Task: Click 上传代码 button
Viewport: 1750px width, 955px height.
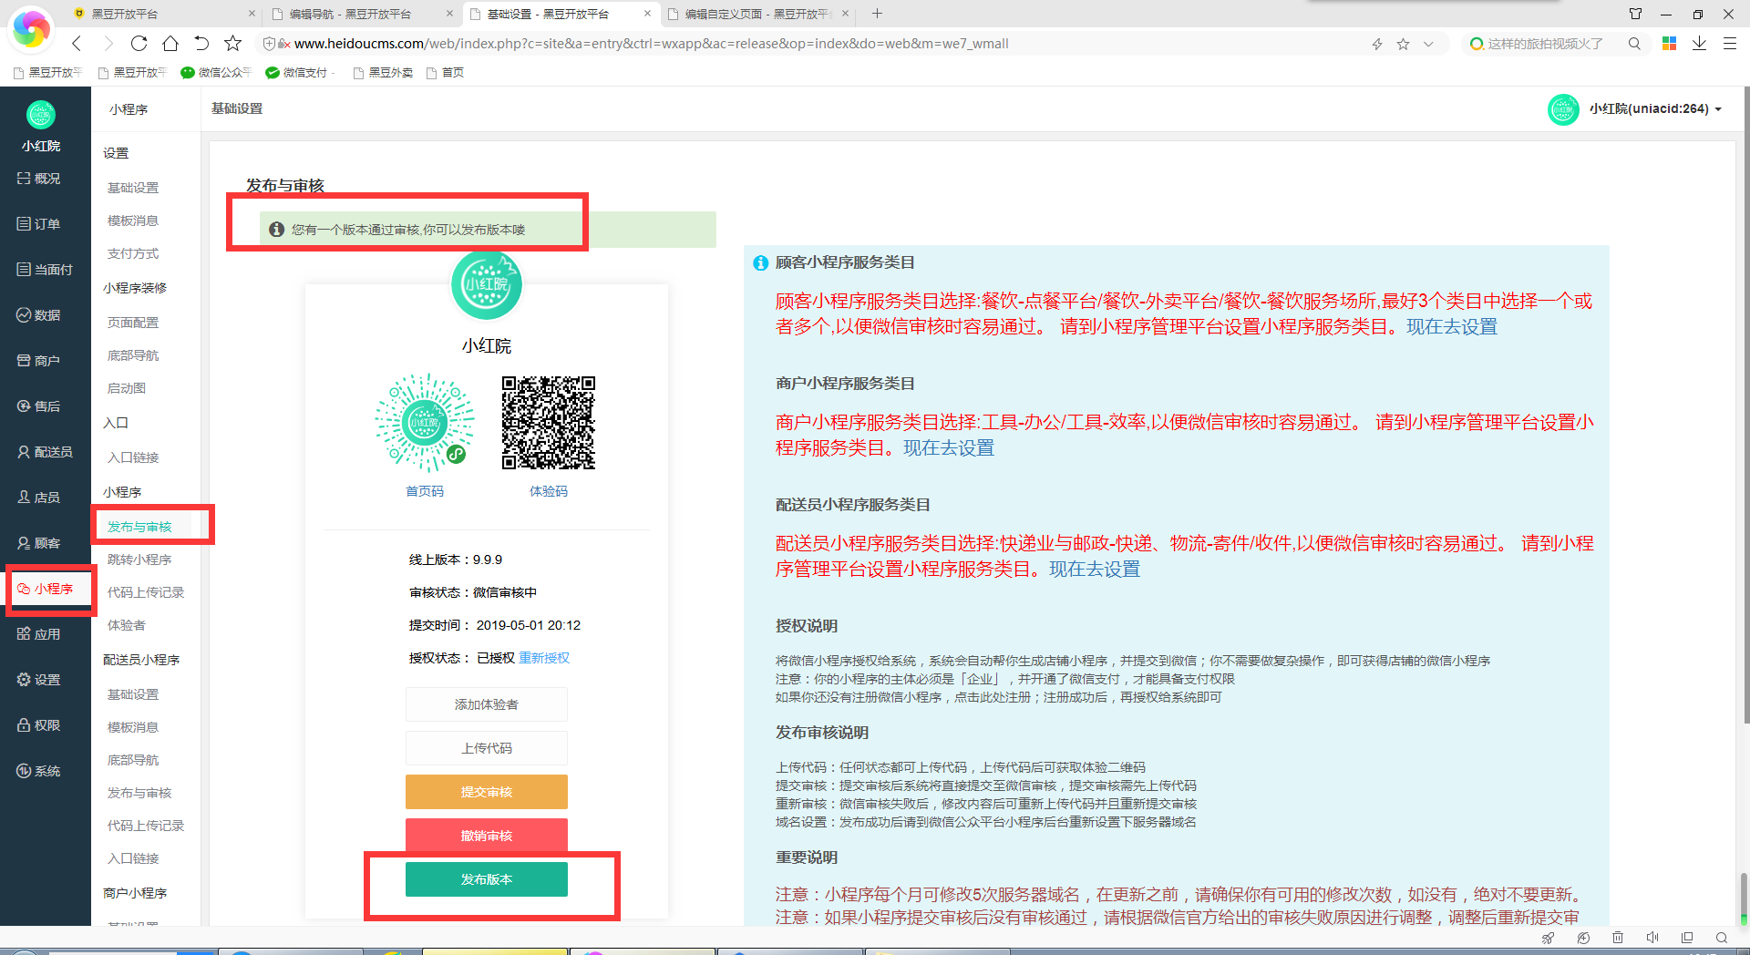Action: coord(487,748)
